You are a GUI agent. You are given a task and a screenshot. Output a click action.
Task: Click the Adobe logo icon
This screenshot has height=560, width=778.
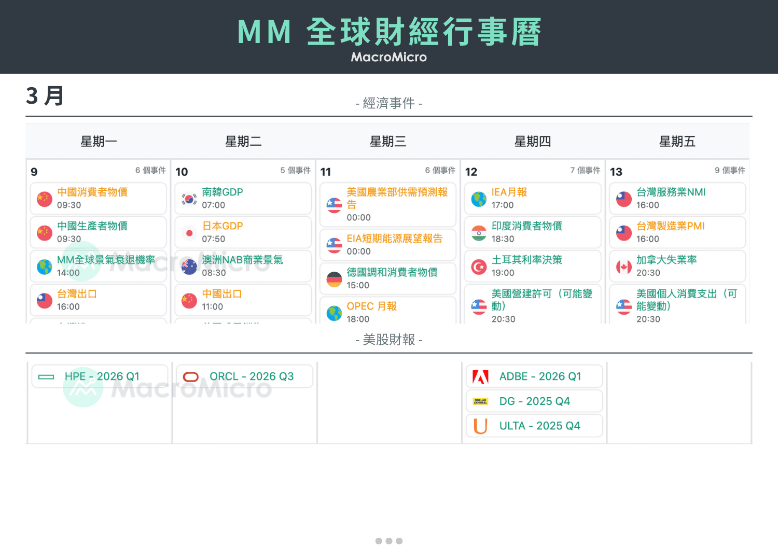coord(481,377)
